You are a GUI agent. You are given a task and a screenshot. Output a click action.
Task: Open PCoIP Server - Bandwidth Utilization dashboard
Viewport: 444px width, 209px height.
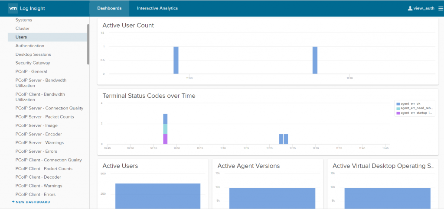[x=41, y=83]
